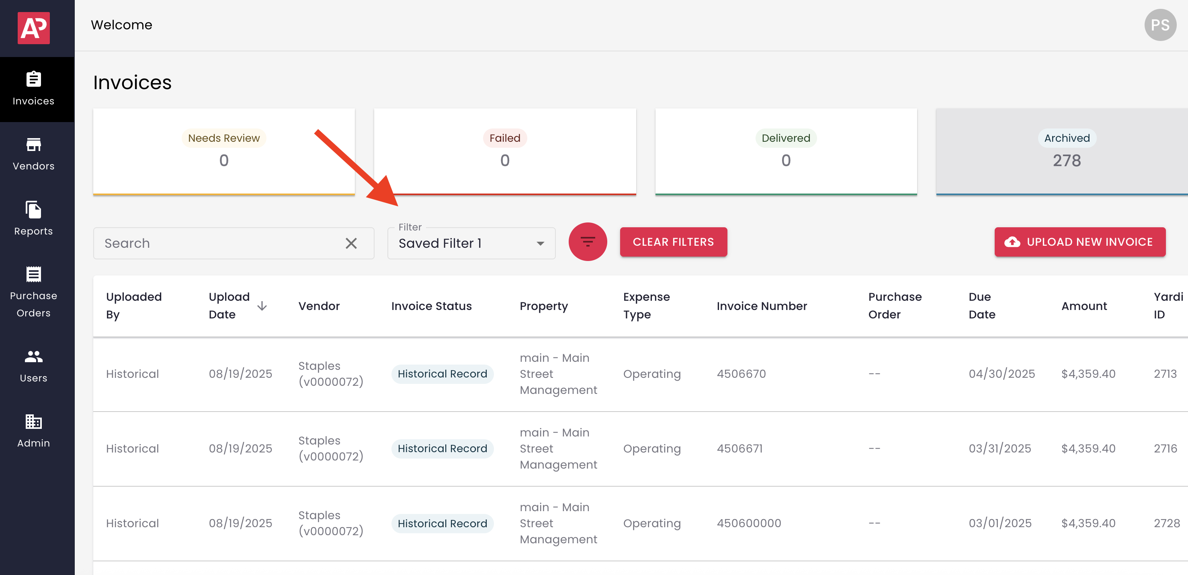Select the Archived status card
Image resolution: width=1188 pixels, height=575 pixels.
pos(1062,152)
